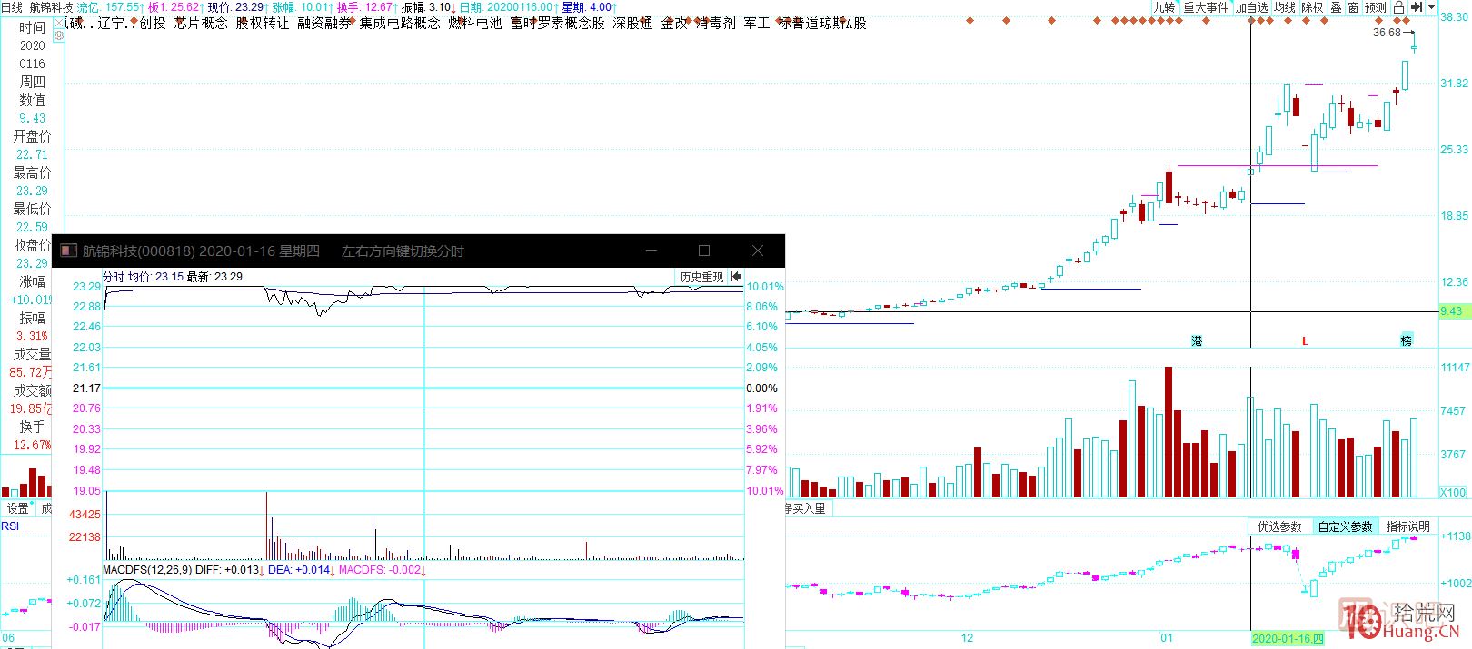Close the 航锦科技 intraday popup
The height and width of the screenshot is (649, 1472).
tap(757, 251)
